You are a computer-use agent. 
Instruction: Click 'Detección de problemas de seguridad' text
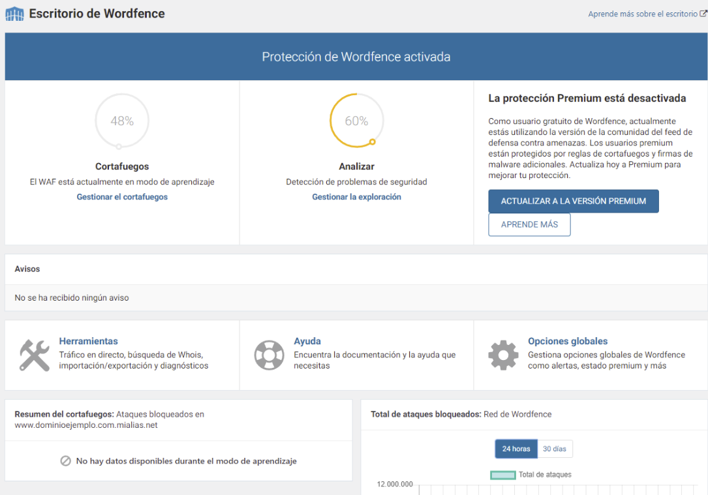[x=356, y=182]
